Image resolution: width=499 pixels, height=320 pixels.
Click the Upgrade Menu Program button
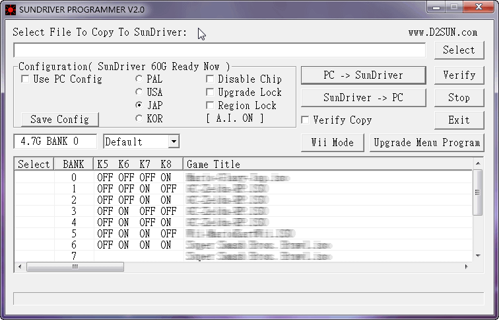(x=427, y=142)
